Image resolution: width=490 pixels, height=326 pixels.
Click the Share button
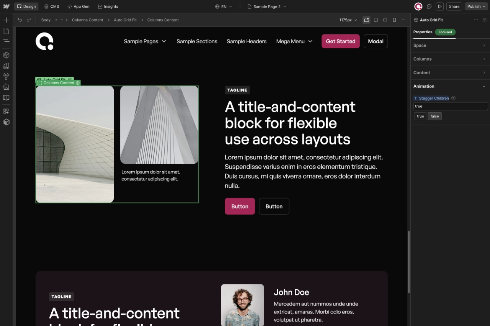tap(454, 6)
